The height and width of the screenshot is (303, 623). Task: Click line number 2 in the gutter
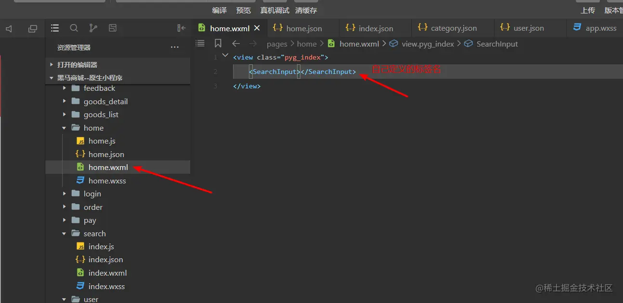(215, 72)
